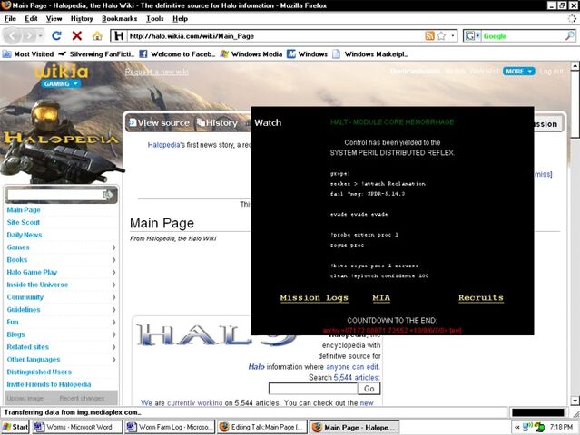Open the View menu
The height and width of the screenshot is (435, 580).
[x=54, y=18]
